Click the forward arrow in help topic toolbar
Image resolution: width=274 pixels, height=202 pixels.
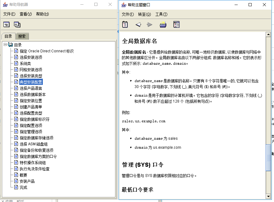click(x=150, y=24)
